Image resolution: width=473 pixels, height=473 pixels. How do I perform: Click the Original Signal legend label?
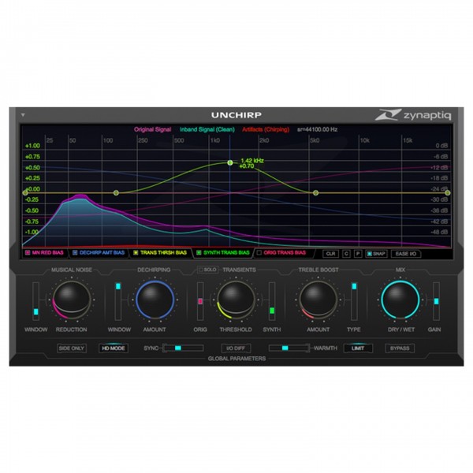point(152,130)
